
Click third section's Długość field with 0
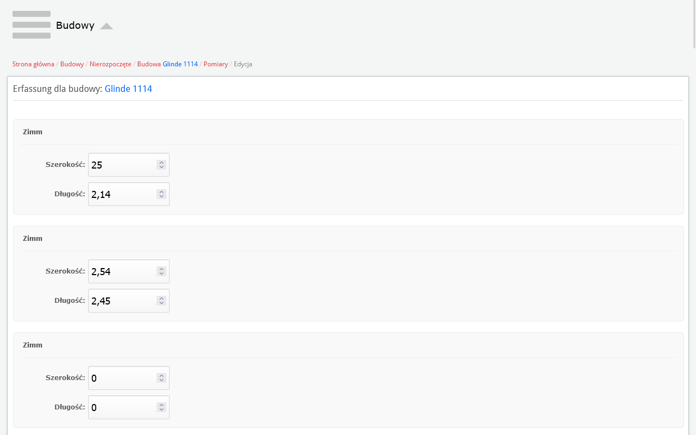point(122,407)
